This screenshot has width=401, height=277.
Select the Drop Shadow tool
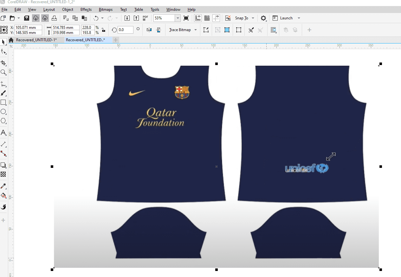tap(3, 165)
